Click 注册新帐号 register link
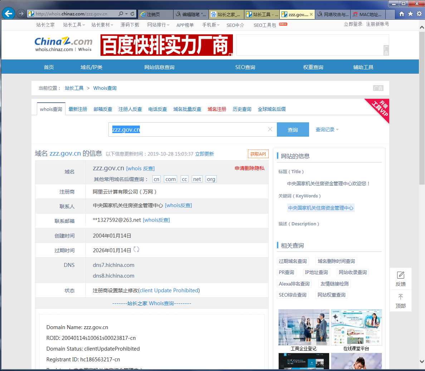This screenshot has height=371, width=425. click(377, 24)
